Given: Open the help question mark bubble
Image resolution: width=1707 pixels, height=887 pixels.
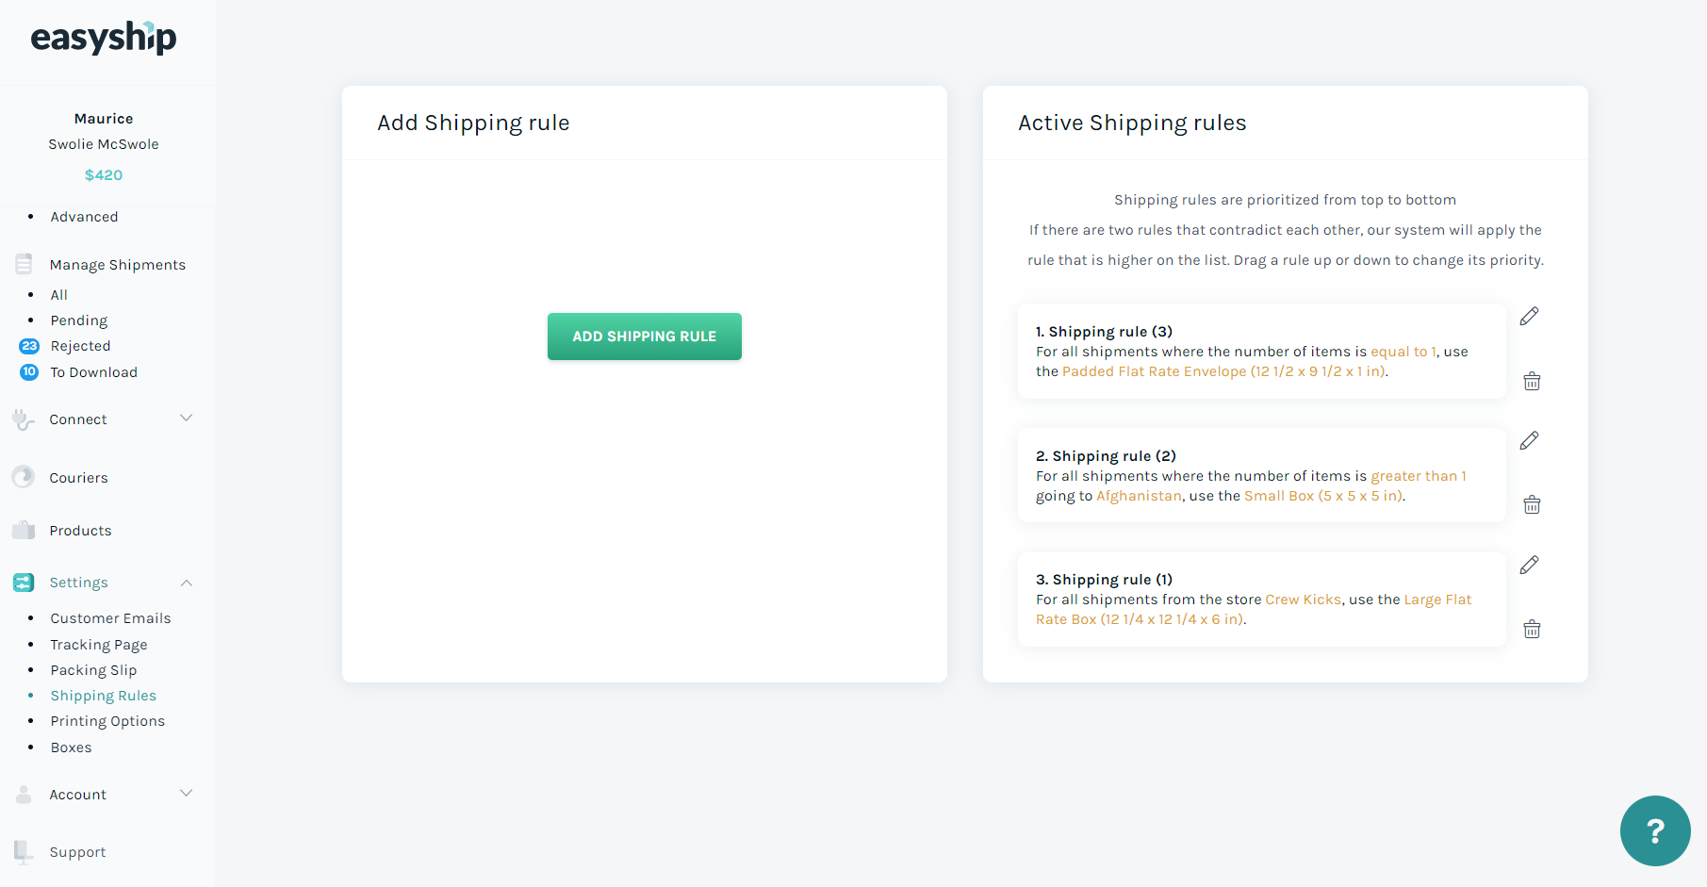Looking at the screenshot, I should tap(1654, 830).
